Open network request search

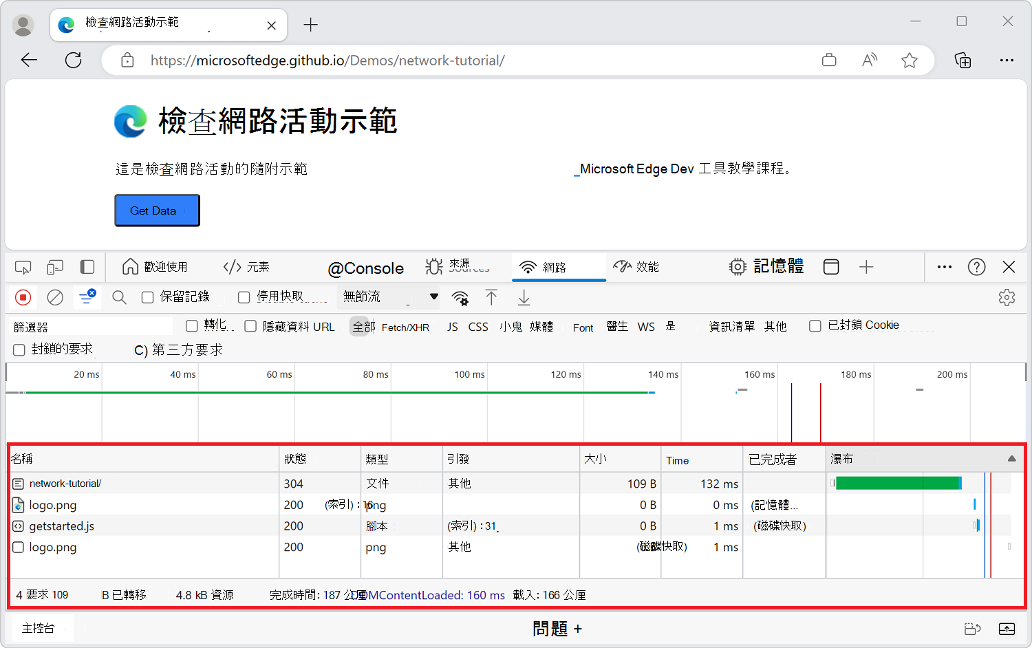click(118, 297)
